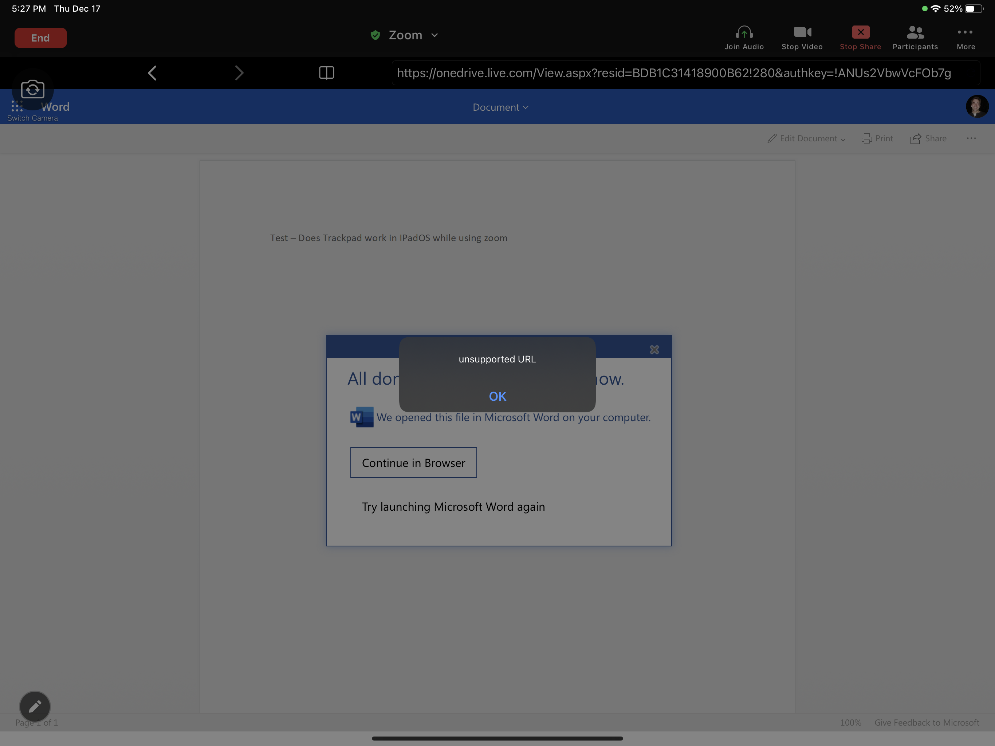Expand the Document title dropdown

coord(500,107)
